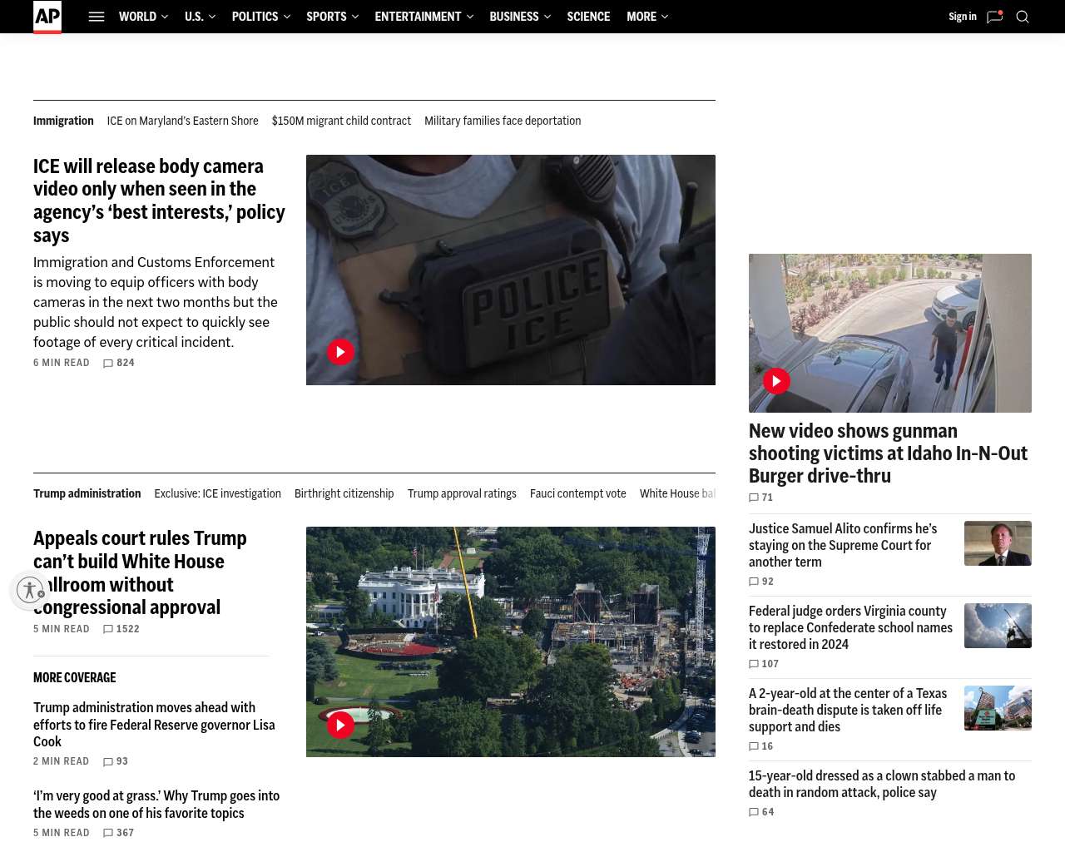Viewport: 1065px width, 852px height.
Task: Read the ICE body camera policy headline
Action: [x=159, y=201]
